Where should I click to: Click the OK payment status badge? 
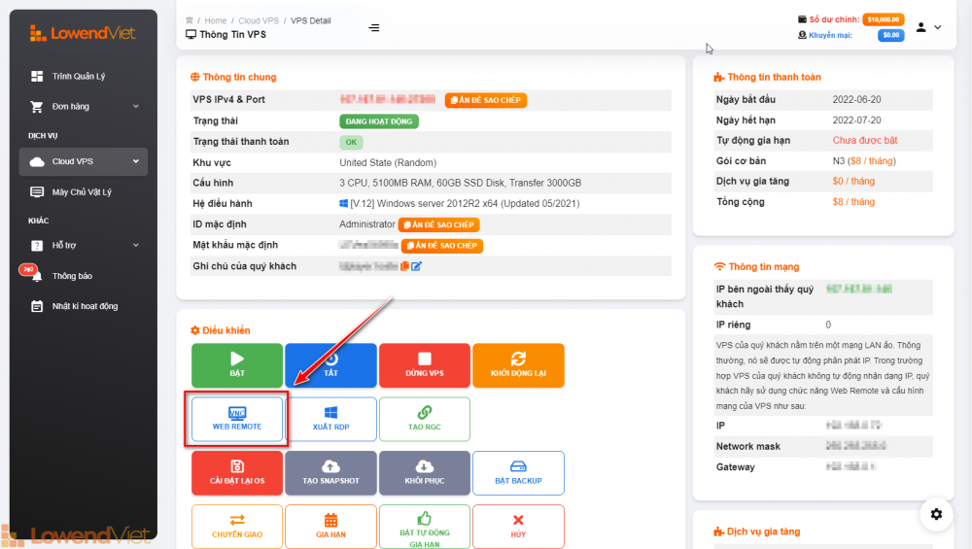tap(351, 143)
